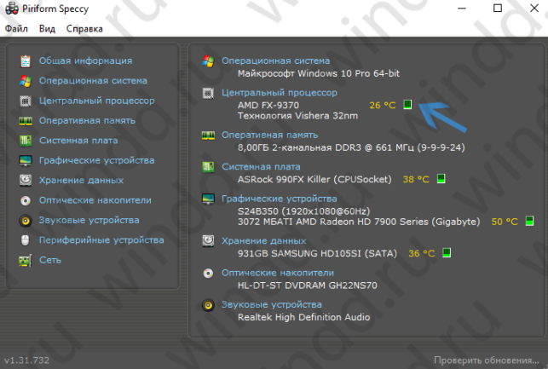Click the motherboard icon in sidebar
Image resolution: width=548 pixels, height=369 pixels.
[26, 141]
